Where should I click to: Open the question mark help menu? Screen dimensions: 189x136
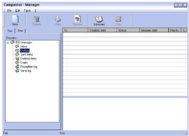point(35,10)
